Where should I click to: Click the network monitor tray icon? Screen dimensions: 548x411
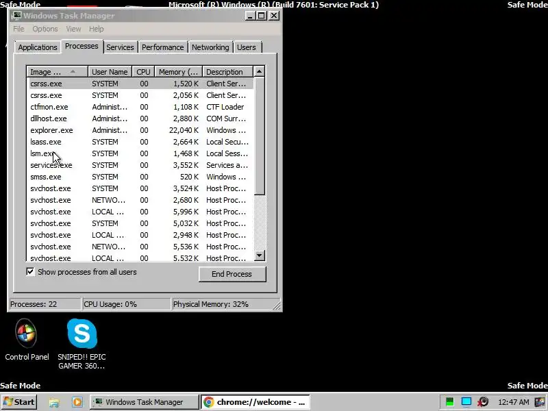[466, 402]
